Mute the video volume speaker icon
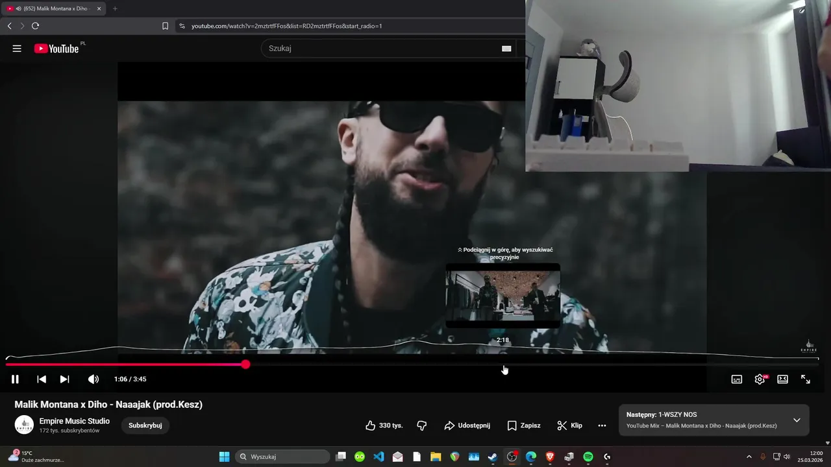Viewport: 831px width, 467px height. (93, 379)
